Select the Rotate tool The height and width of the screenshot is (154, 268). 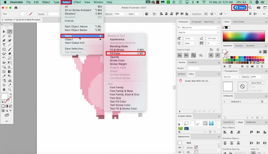pyautogui.click(x=4, y=58)
